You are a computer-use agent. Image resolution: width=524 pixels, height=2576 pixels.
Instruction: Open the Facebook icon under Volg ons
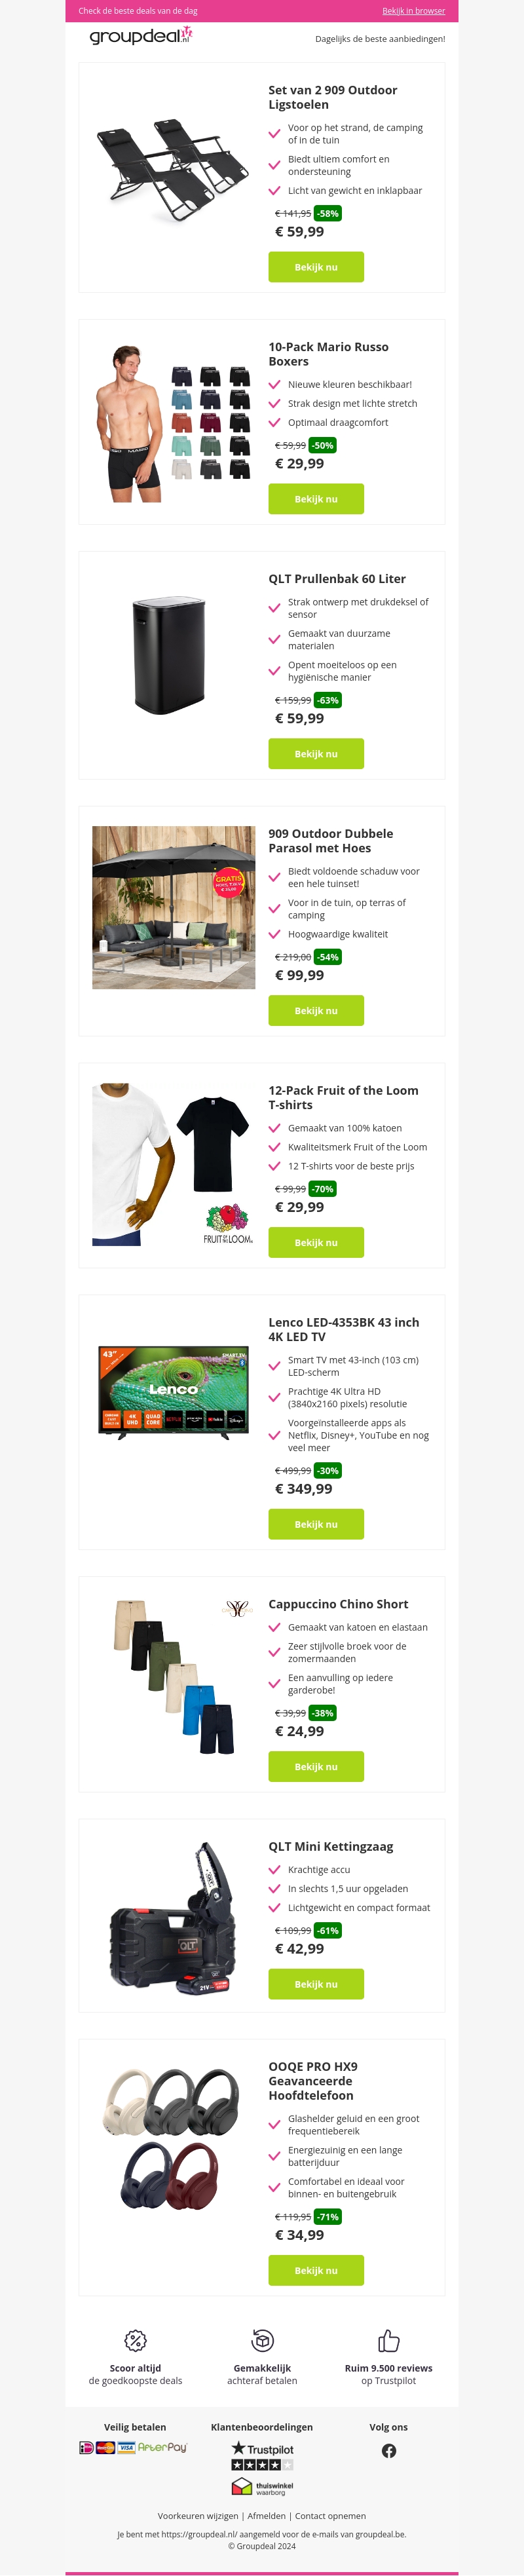(x=389, y=2450)
